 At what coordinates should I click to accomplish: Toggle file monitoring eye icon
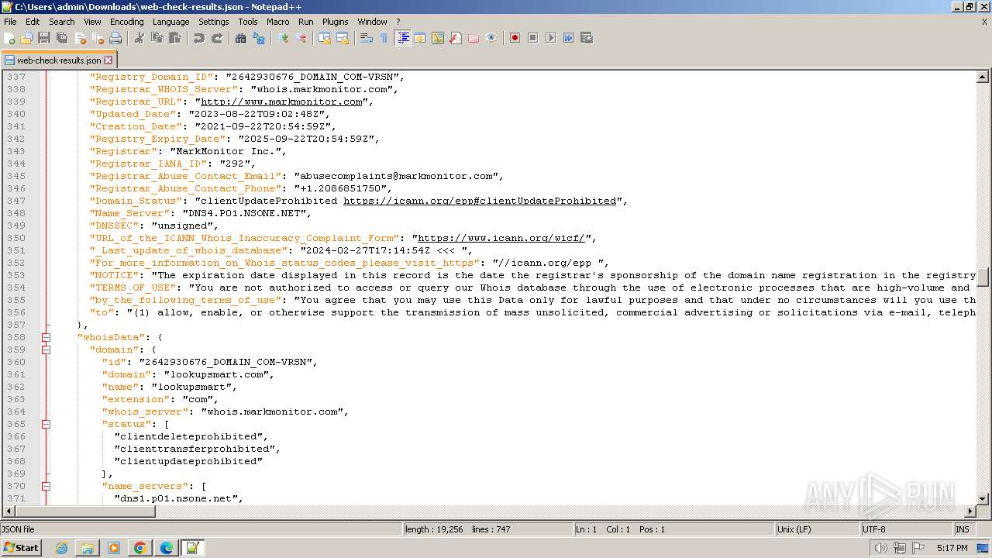491,38
